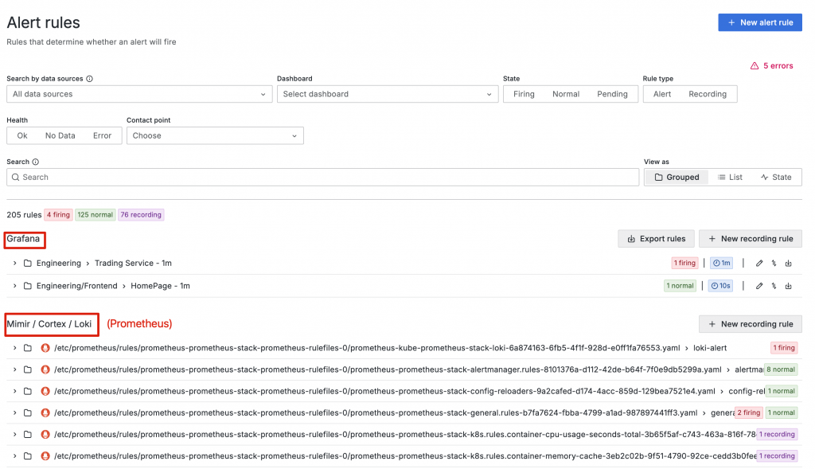Open the Select dashboard dropdown
Screen dimensions: 815x469
point(388,94)
